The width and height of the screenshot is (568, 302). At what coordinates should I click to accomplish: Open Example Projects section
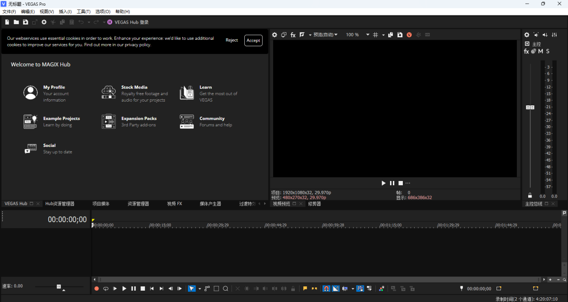pos(52,121)
